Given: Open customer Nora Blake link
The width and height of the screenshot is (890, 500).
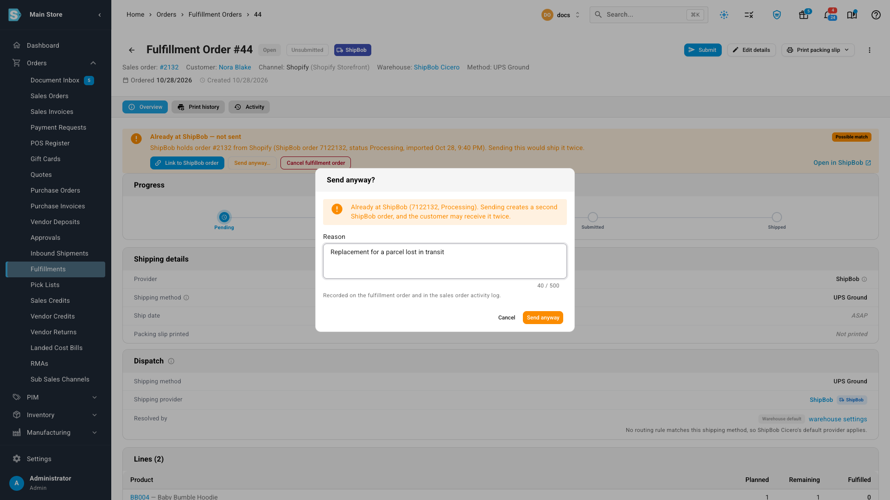Looking at the screenshot, I should coord(235,68).
